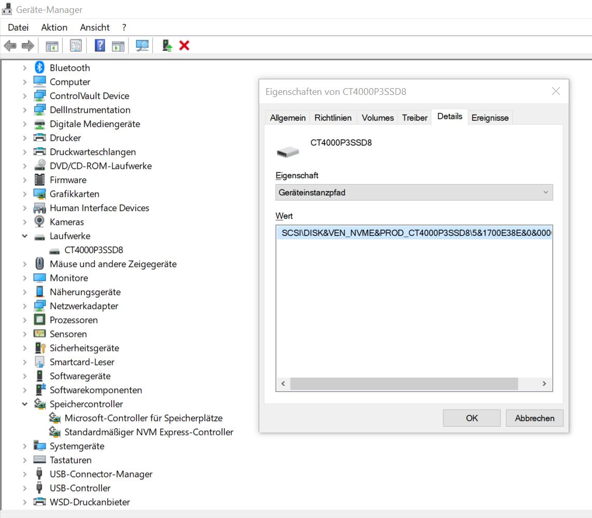Image resolution: width=592 pixels, height=518 pixels.
Task: Collapse the Speichercontroller node
Action: [24, 404]
